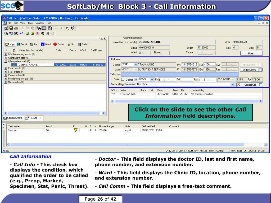
Task: Expand Life threatening results group
Action: (6, 54)
